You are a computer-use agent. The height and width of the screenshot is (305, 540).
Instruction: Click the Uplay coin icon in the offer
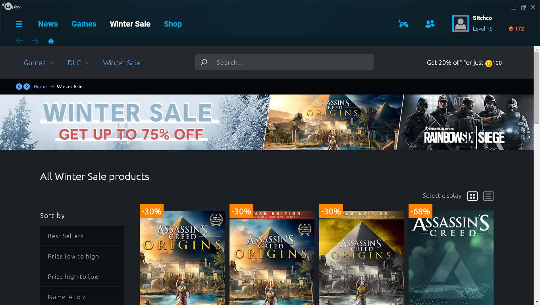pos(488,63)
